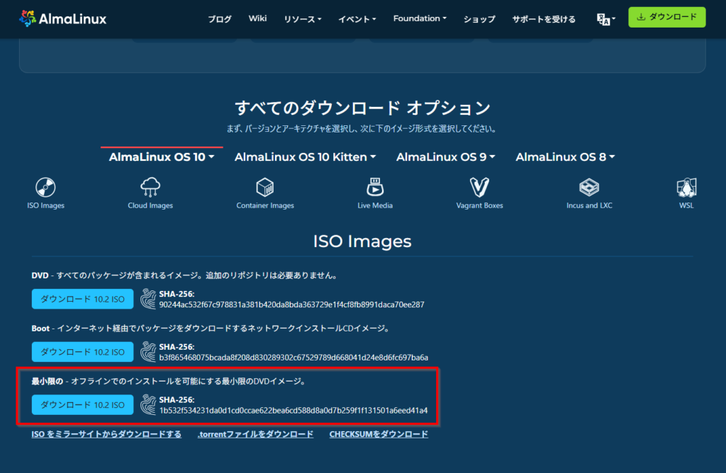Click the minimal SHA-256 hash starting 1b532f53
The image size is (726, 473).
click(x=294, y=411)
